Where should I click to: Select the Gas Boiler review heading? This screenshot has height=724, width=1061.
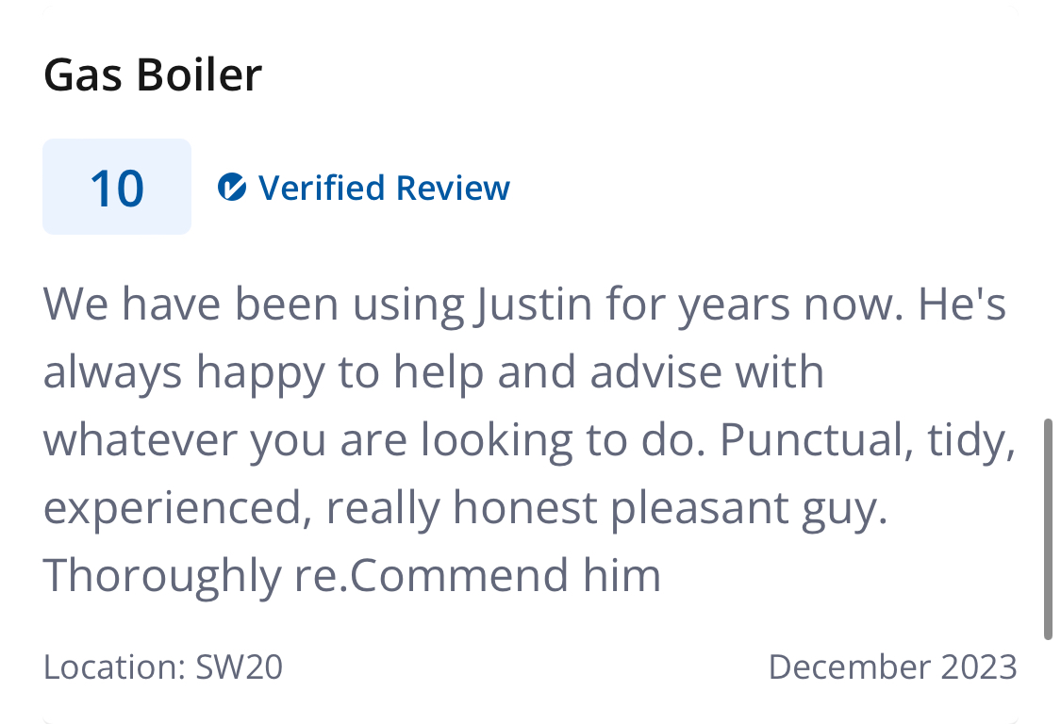pyautogui.click(x=152, y=74)
